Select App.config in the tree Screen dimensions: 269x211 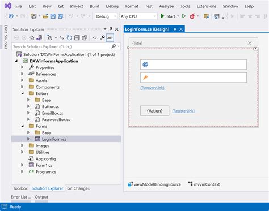(45, 159)
